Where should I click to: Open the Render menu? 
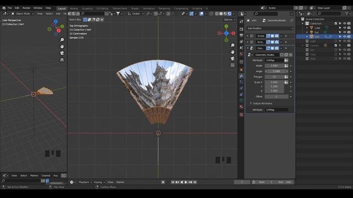[x=26, y=8]
